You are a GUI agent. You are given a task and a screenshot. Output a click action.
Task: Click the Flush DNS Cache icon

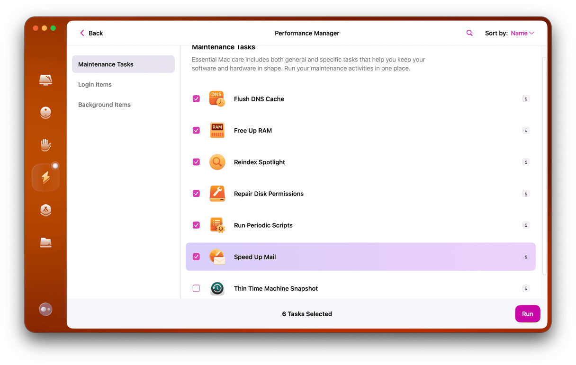[x=217, y=99]
